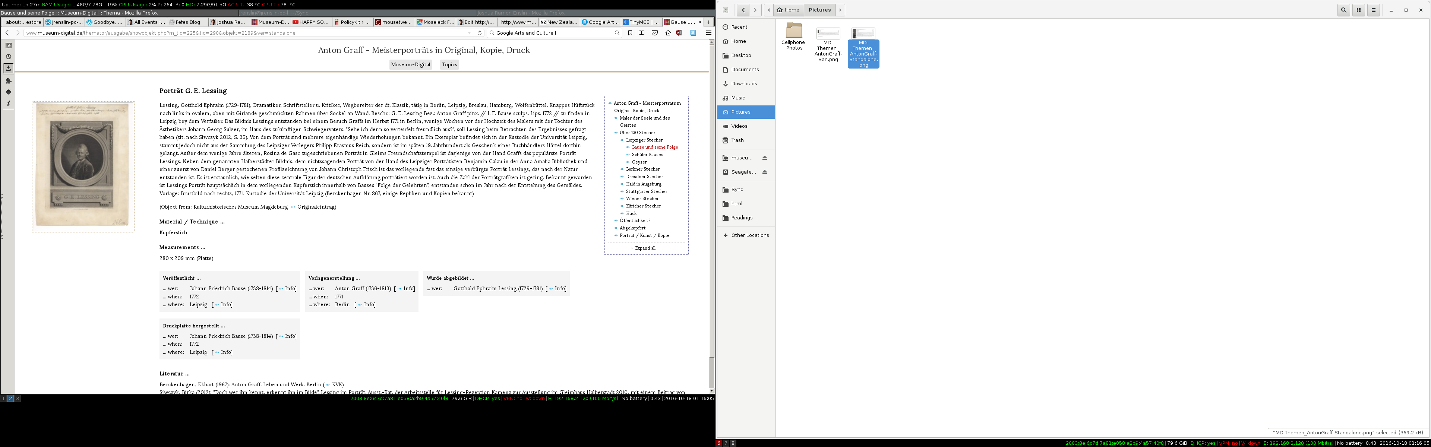1431x447 pixels.
Task: Open 'Other Locations' in Files sidebar
Action: [745, 235]
